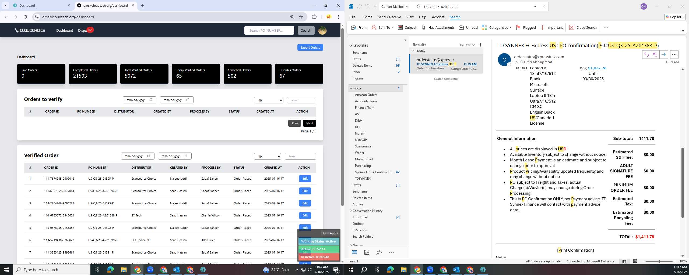Image resolution: width=689 pixels, height=275 pixels.
Task: Click Export Orders button
Action: pyautogui.click(x=310, y=48)
